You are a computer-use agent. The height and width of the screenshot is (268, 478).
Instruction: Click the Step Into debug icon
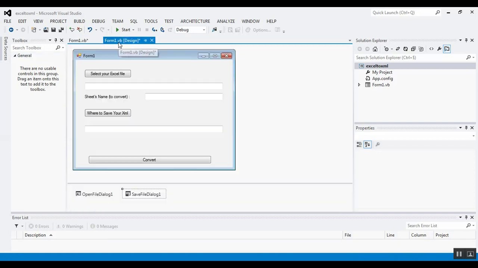(154, 30)
